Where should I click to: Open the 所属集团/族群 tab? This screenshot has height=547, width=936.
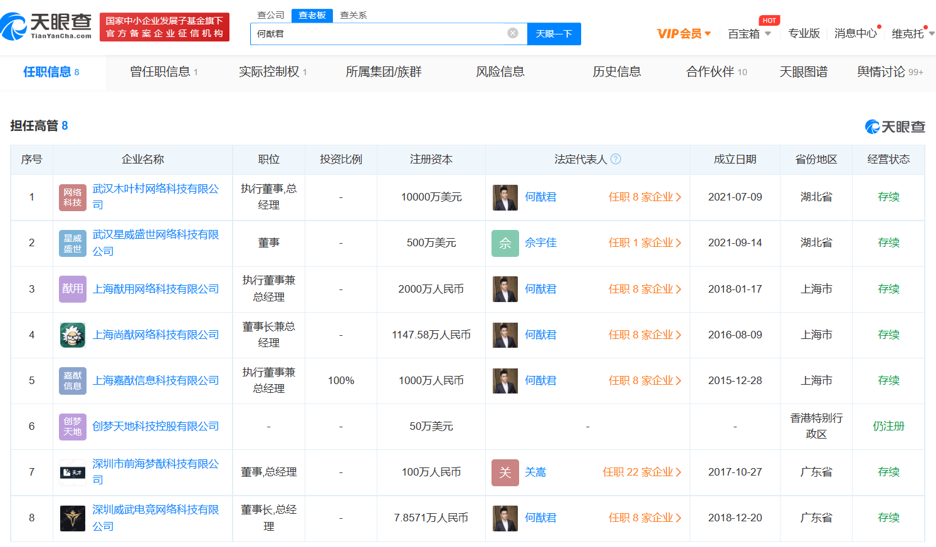point(384,72)
